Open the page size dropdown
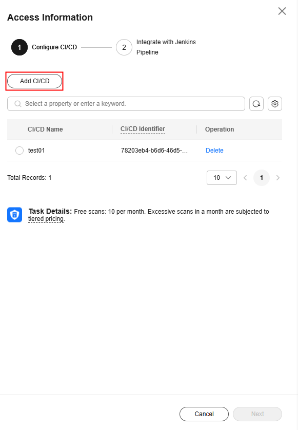 click(222, 178)
